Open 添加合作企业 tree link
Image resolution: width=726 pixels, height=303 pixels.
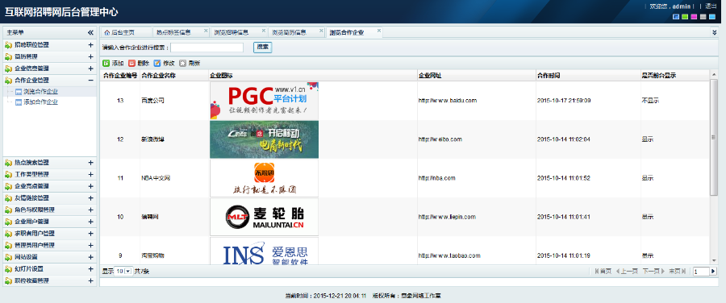click(x=41, y=102)
